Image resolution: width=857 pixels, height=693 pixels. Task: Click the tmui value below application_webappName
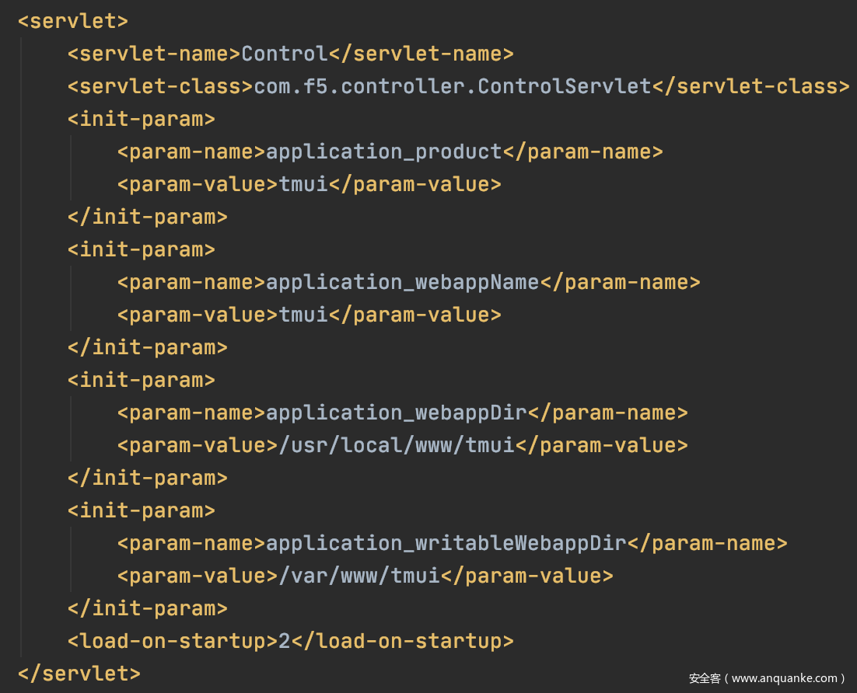click(304, 315)
